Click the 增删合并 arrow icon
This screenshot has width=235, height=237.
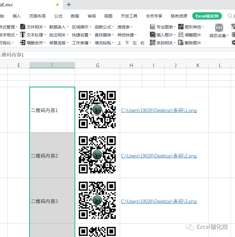(x=23, y=43)
